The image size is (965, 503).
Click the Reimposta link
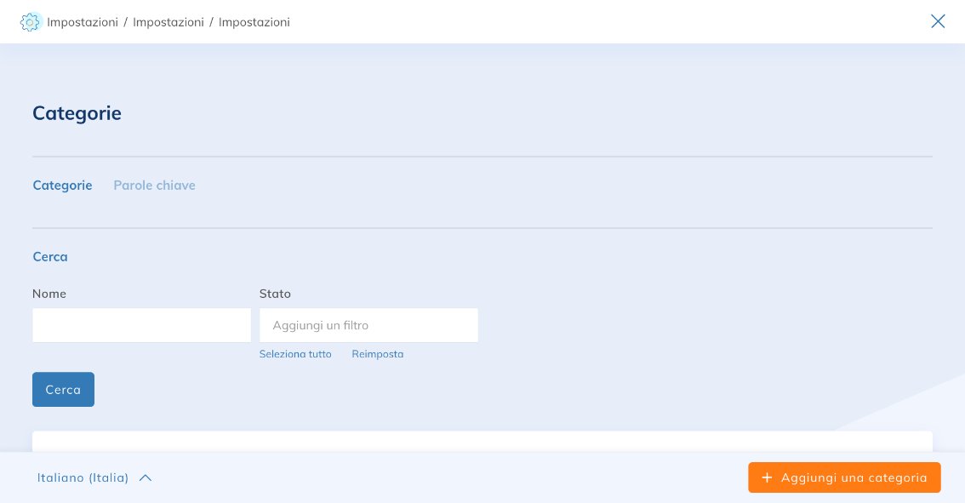[378, 354]
